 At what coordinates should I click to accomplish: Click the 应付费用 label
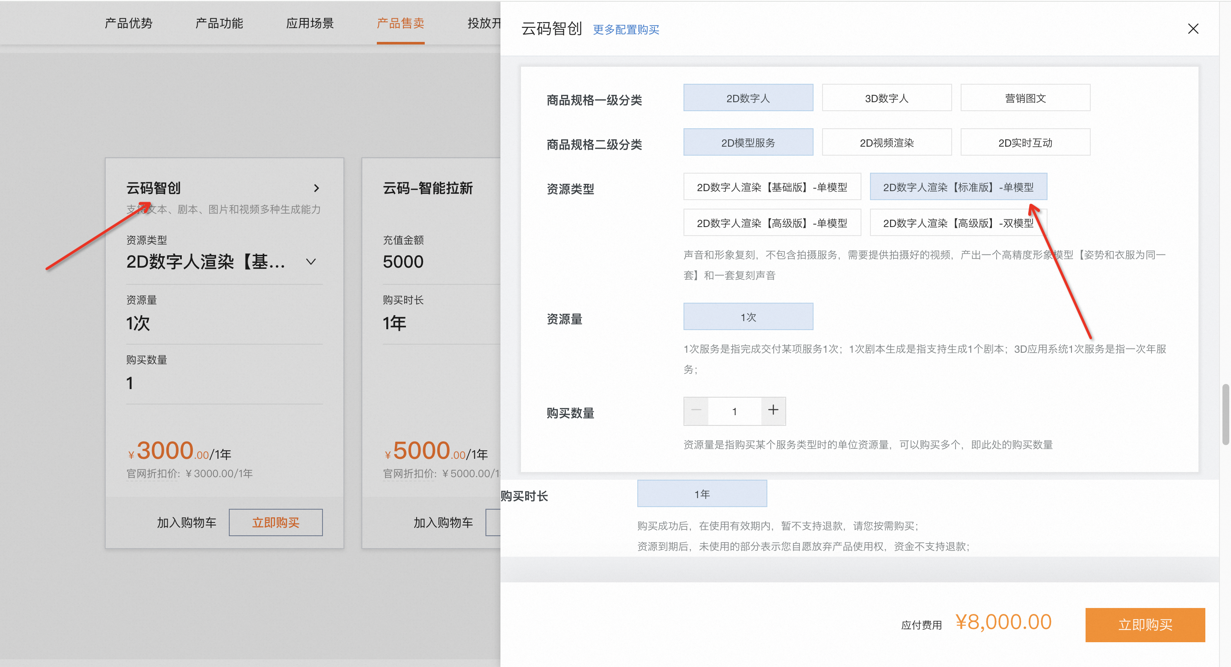pyautogui.click(x=921, y=625)
